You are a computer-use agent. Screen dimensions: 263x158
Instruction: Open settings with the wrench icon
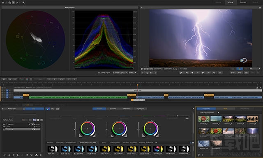pyautogui.click(x=23, y=2)
